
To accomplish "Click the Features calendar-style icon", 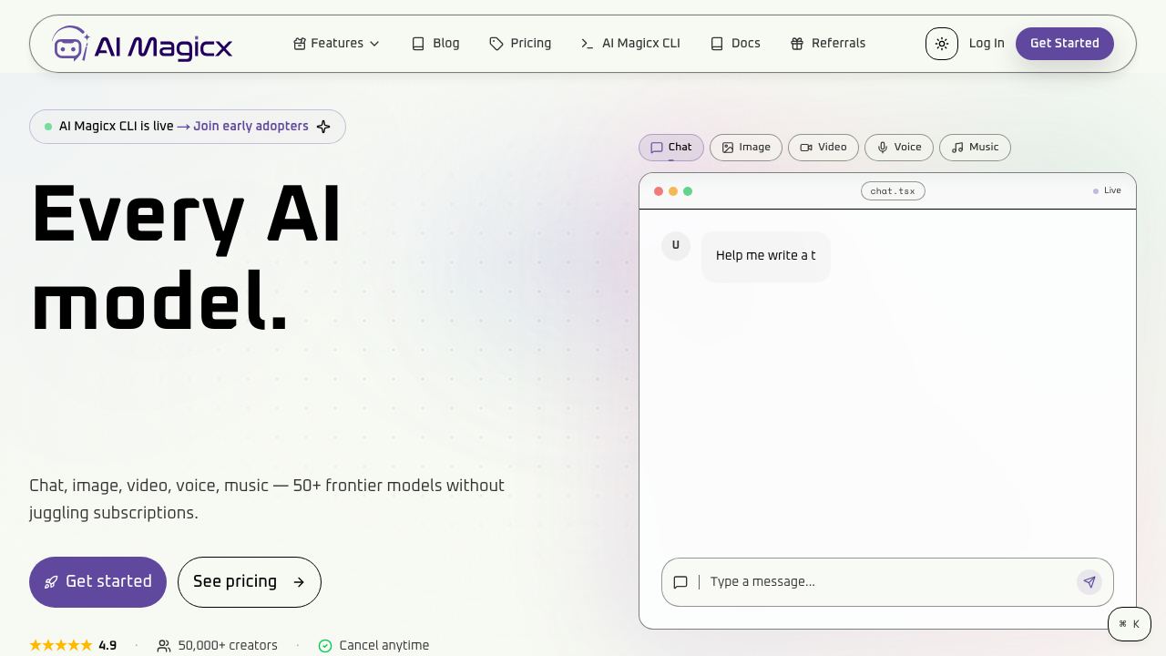I will 300,44.
